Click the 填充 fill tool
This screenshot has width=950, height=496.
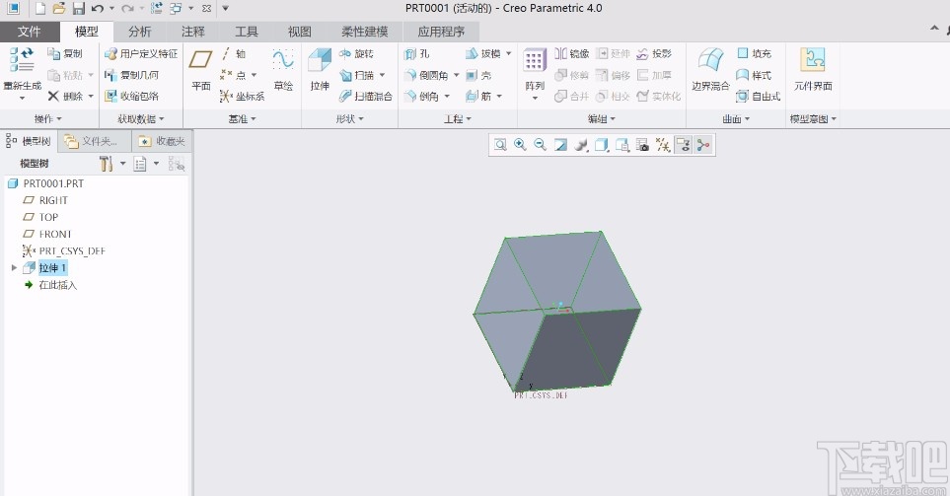pyautogui.click(x=754, y=53)
